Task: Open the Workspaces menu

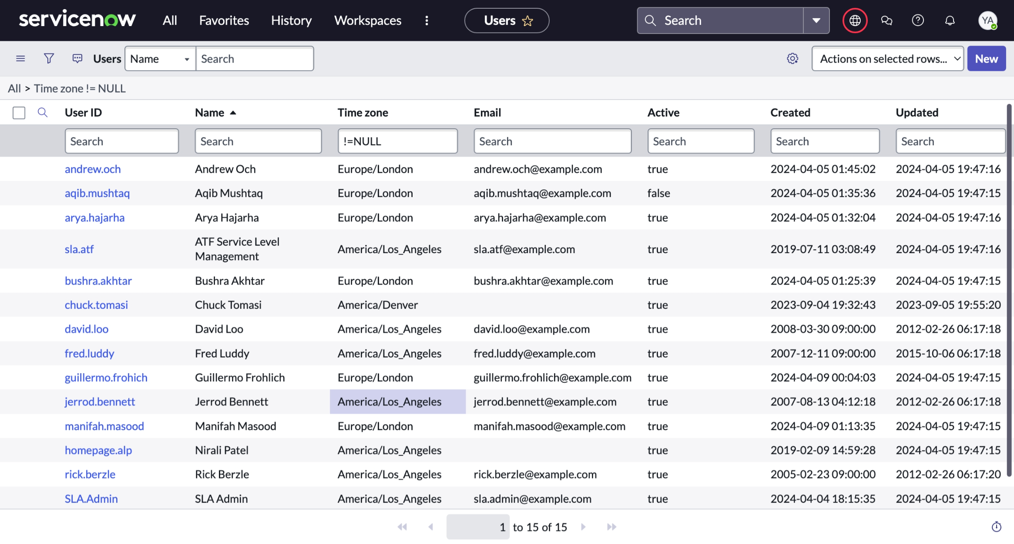Action: [x=367, y=20]
